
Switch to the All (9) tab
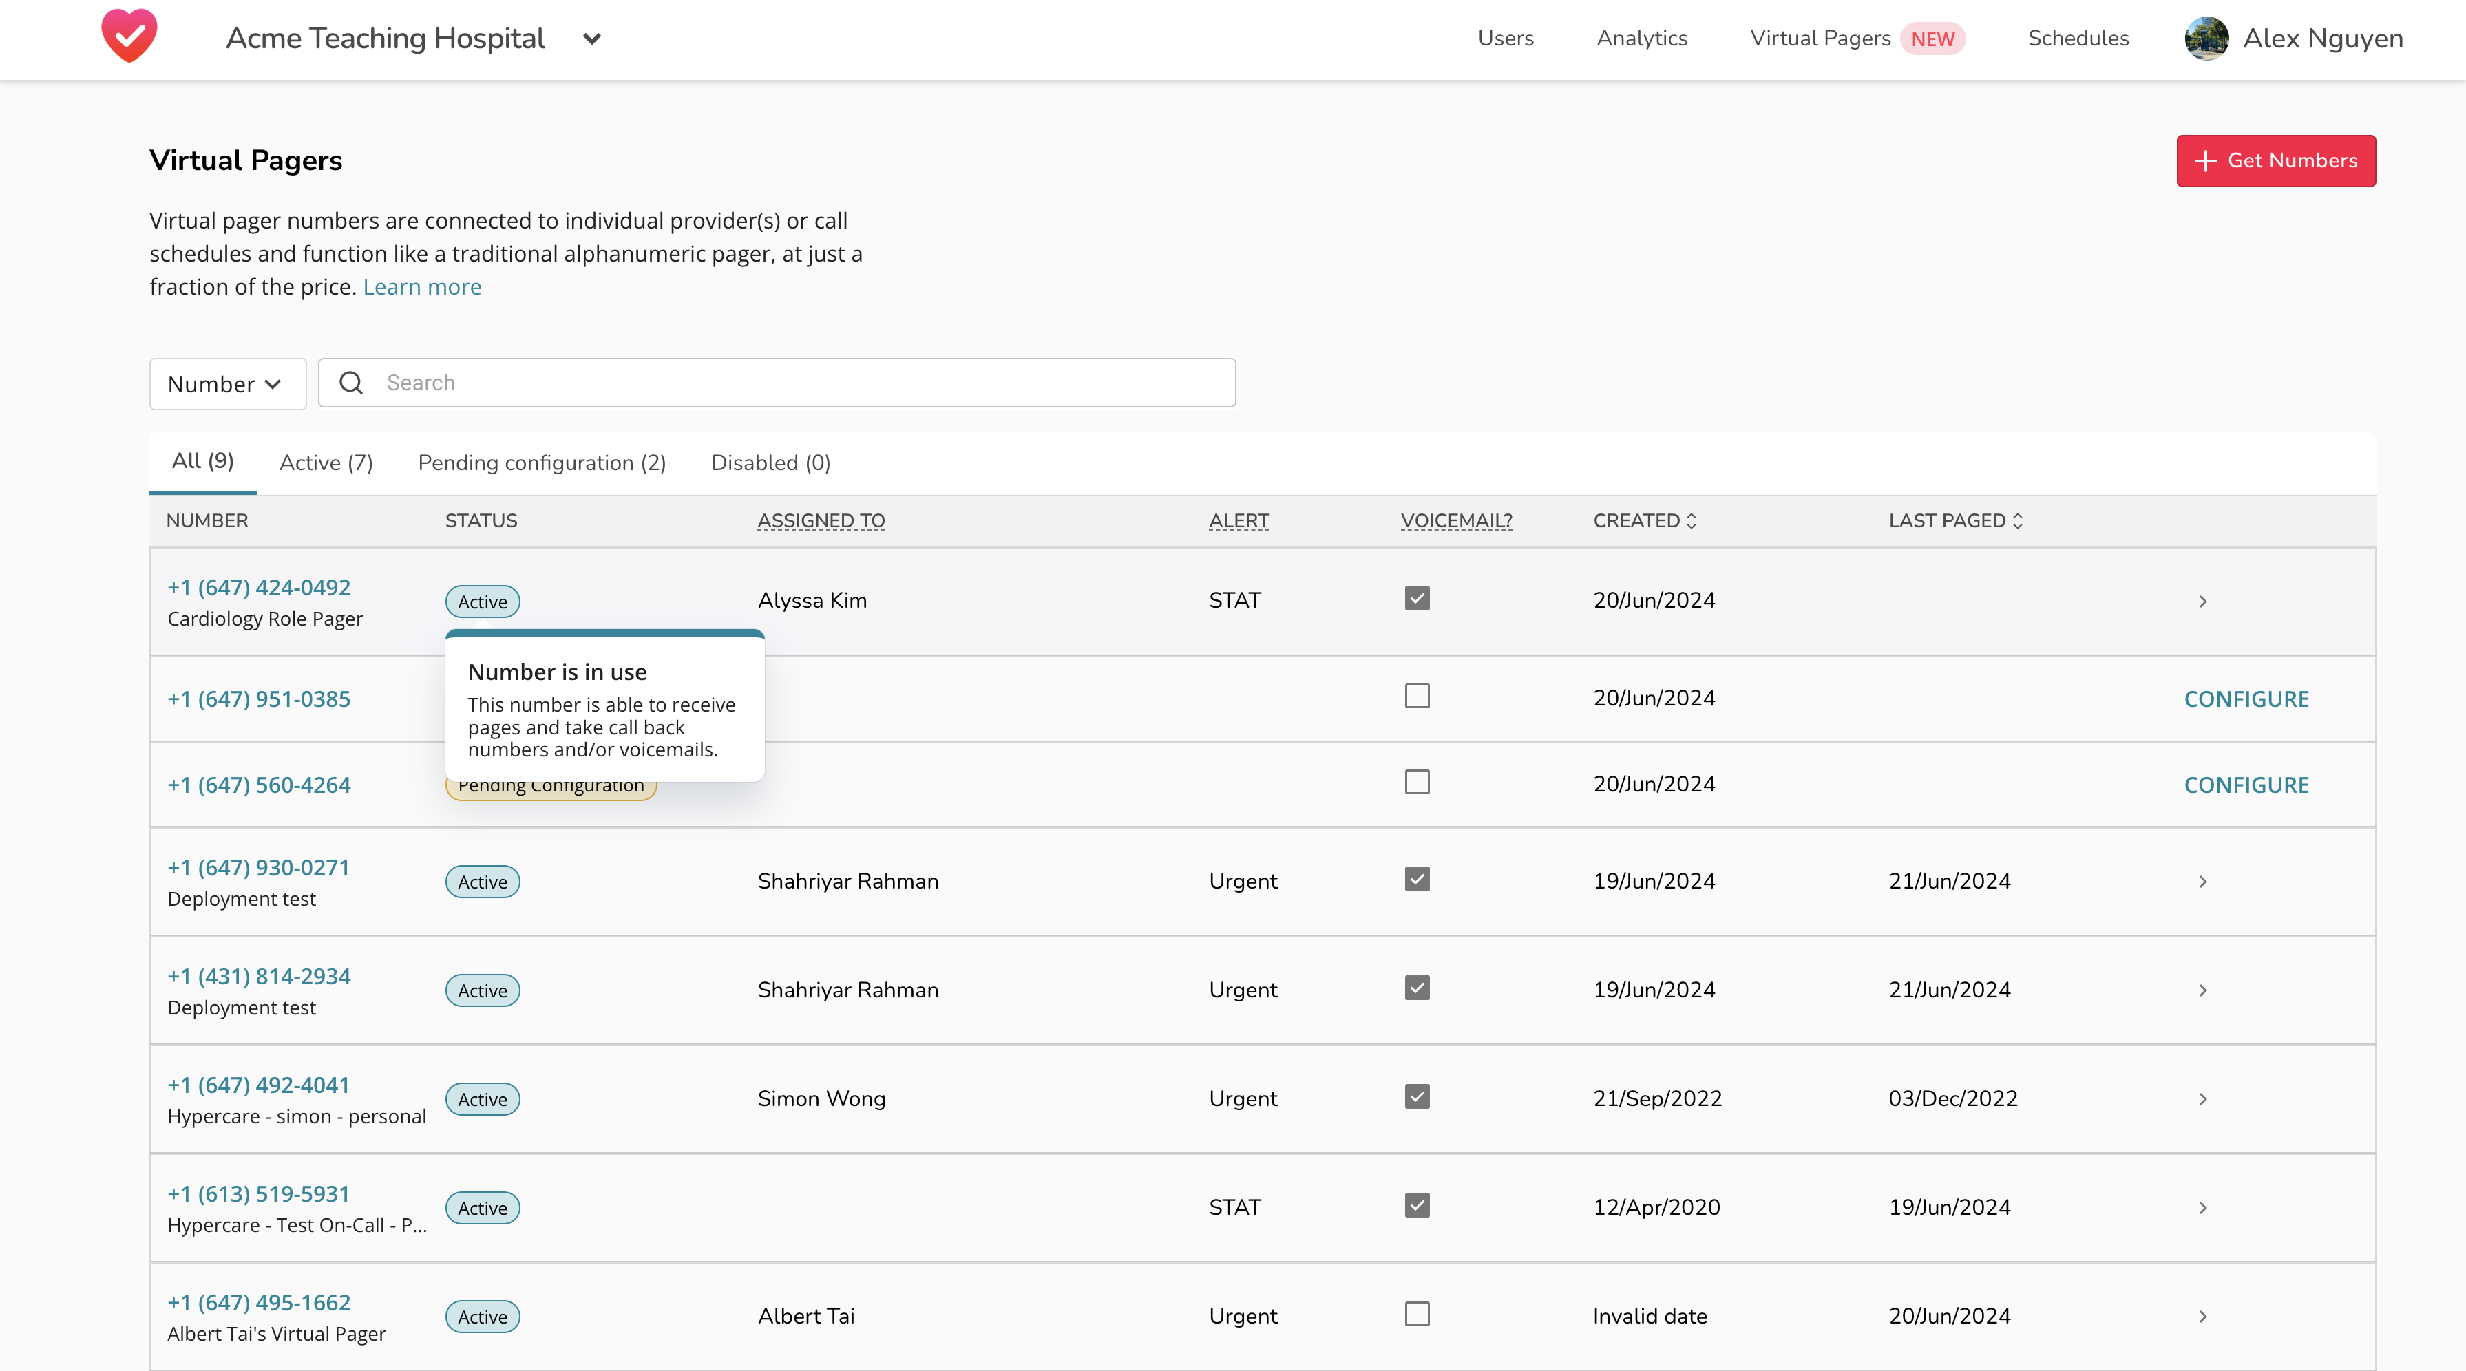tap(203, 462)
